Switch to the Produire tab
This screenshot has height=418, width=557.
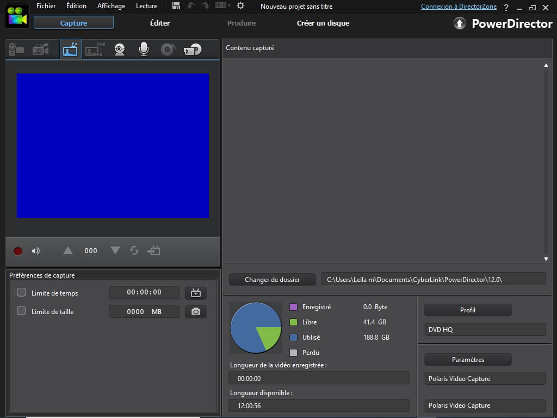pyautogui.click(x=242, y=23)
